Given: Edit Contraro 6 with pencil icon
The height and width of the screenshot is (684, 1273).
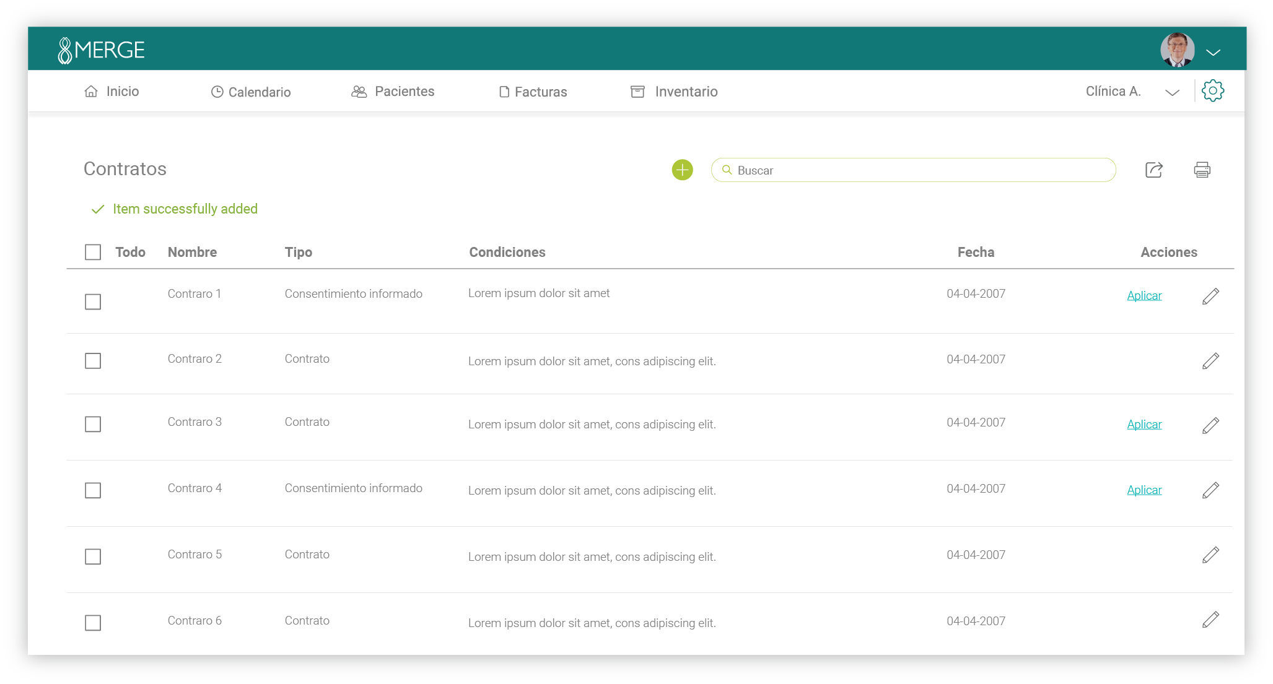Looking at the screenshot, I should point(1210,620).
